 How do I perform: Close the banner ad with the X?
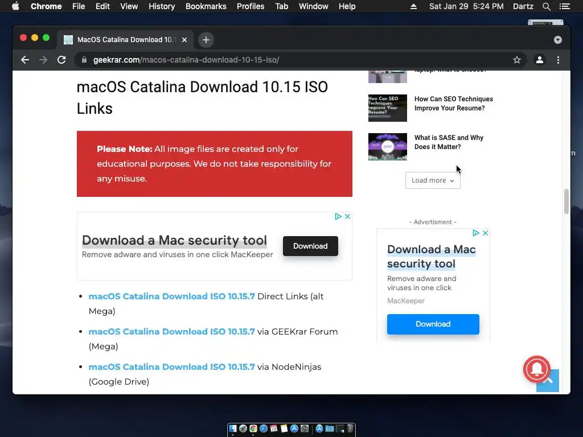tap(348, 216)
